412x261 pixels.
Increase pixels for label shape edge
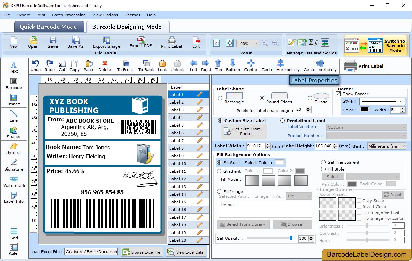pos(309,108)
